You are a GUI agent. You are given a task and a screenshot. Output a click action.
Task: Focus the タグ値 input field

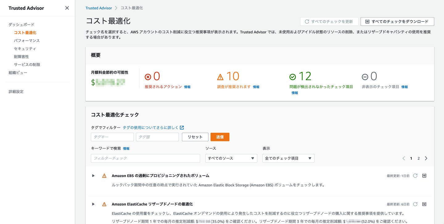click(x=157, y=137)
